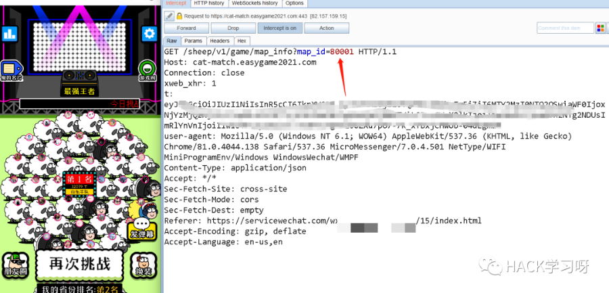Click the xweb_xhr: 1 header line
Viewport: 609px width, 293px height.
pos(190,83)
